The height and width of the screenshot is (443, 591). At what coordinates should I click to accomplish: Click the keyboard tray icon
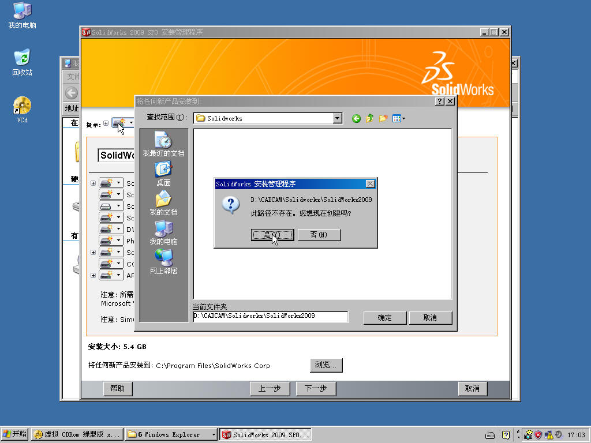pyautogui.click(x=490, y=436)
